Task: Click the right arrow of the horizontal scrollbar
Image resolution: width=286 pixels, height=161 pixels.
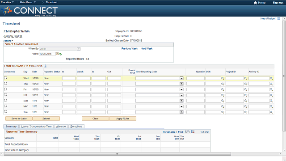Action: tap(280, 154)
